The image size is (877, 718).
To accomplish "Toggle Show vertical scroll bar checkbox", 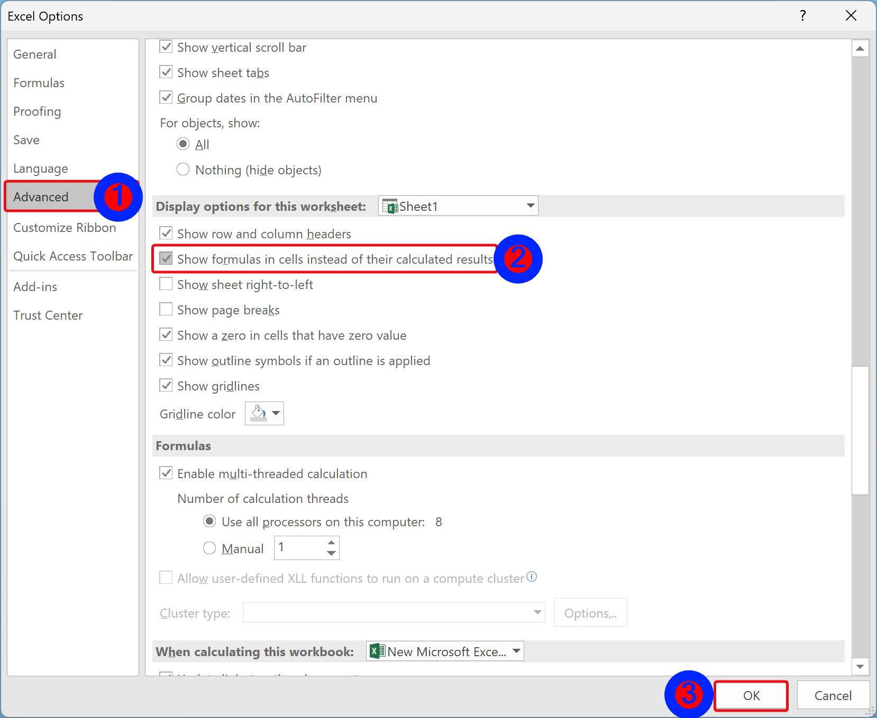I will (x=166, y=47).
